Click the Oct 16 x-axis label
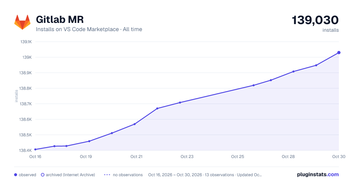This screenshot has height=185, width=353. click(x=35, y=157)
